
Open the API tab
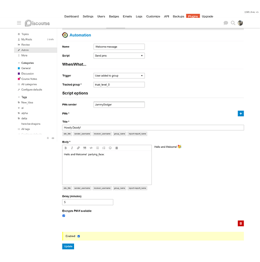pos(167,16)
